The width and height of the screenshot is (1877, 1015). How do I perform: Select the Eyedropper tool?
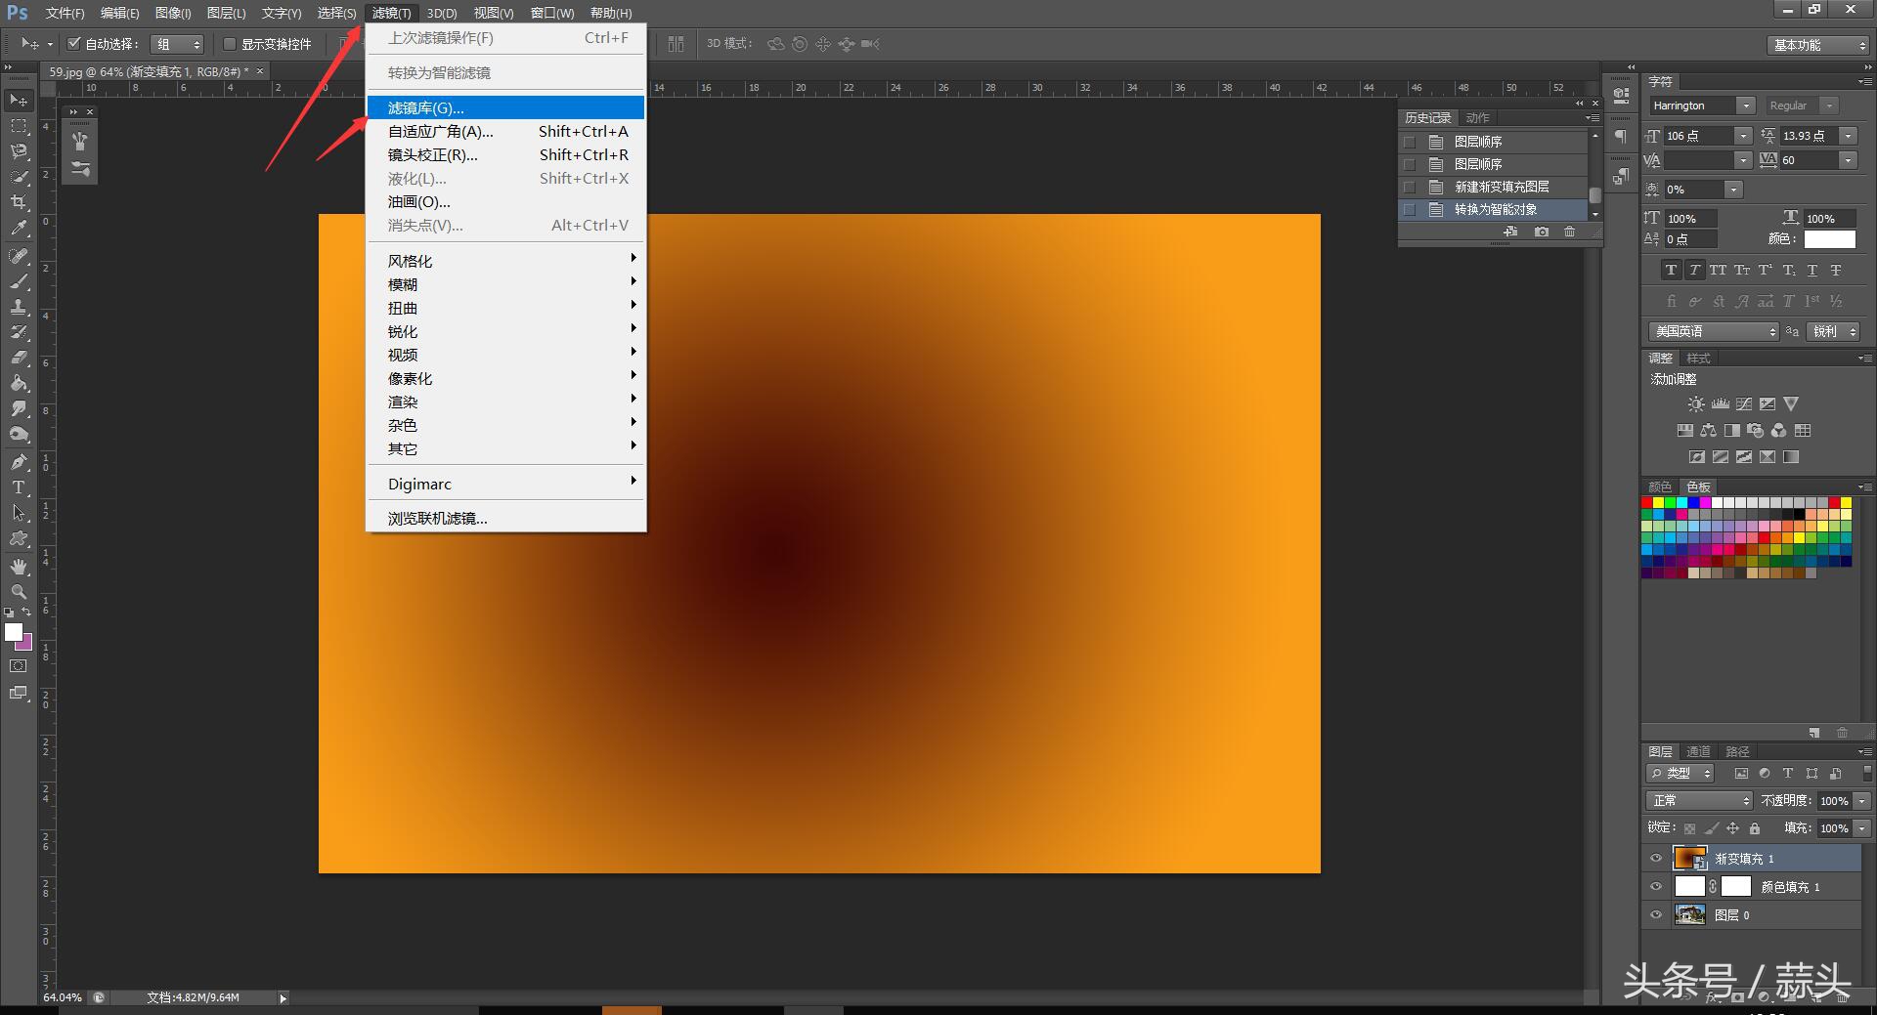(19, 229)
